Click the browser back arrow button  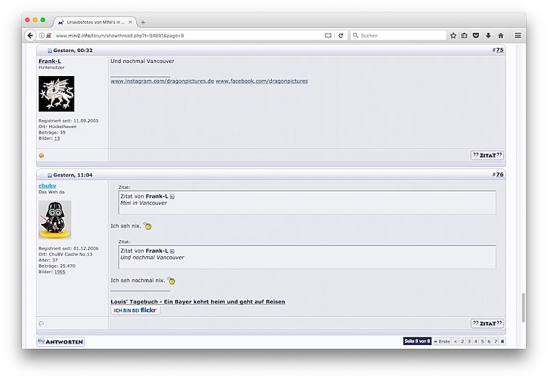30,36
